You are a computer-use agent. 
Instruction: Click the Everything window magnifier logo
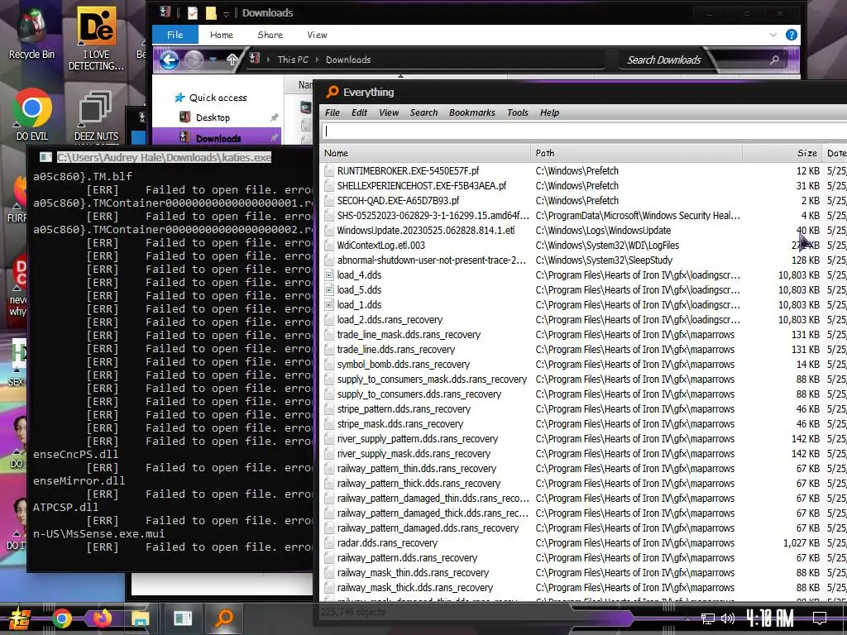333,92
